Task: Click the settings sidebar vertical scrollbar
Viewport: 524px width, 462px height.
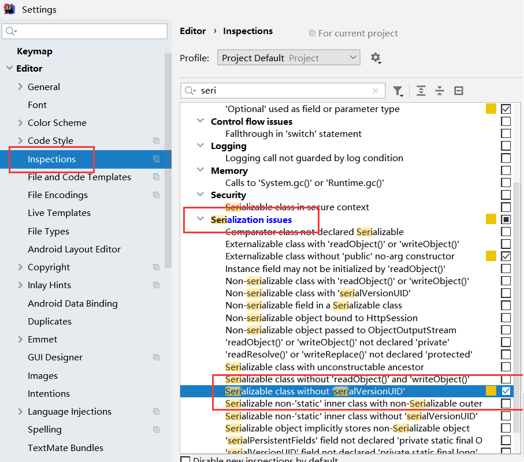Action: (x=168, y=161)
